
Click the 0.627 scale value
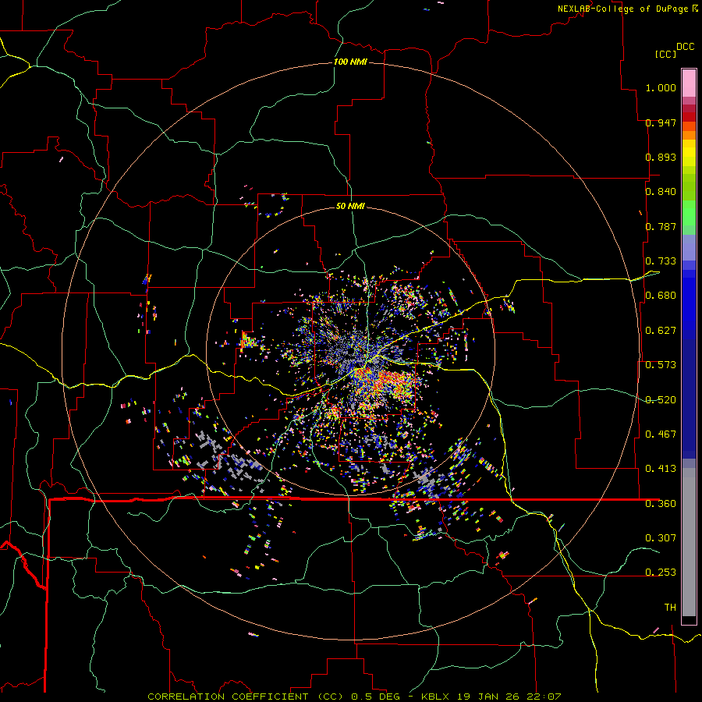point(661,331)
